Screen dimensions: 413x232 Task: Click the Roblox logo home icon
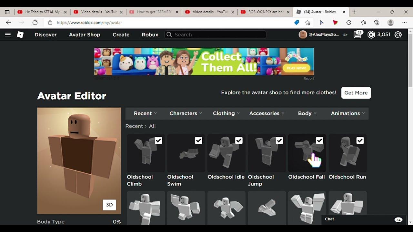20,35
